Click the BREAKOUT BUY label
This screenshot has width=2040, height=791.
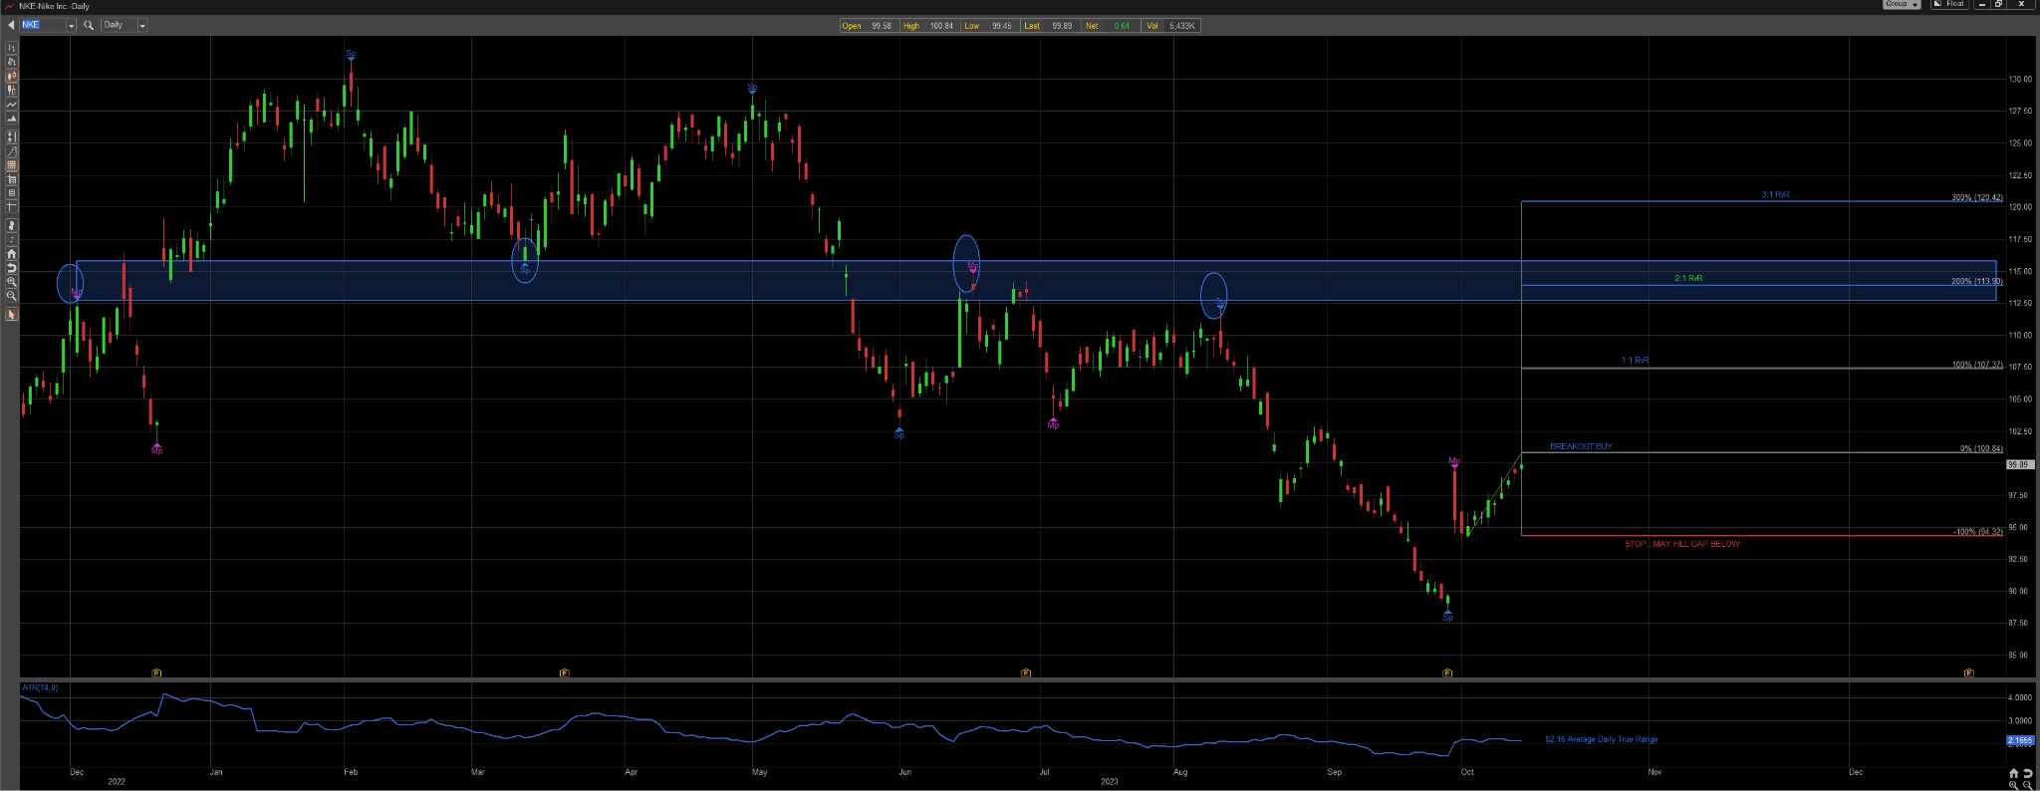[1581, 446]
